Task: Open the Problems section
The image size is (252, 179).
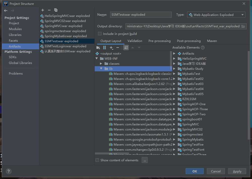Action: click(16, 73)
